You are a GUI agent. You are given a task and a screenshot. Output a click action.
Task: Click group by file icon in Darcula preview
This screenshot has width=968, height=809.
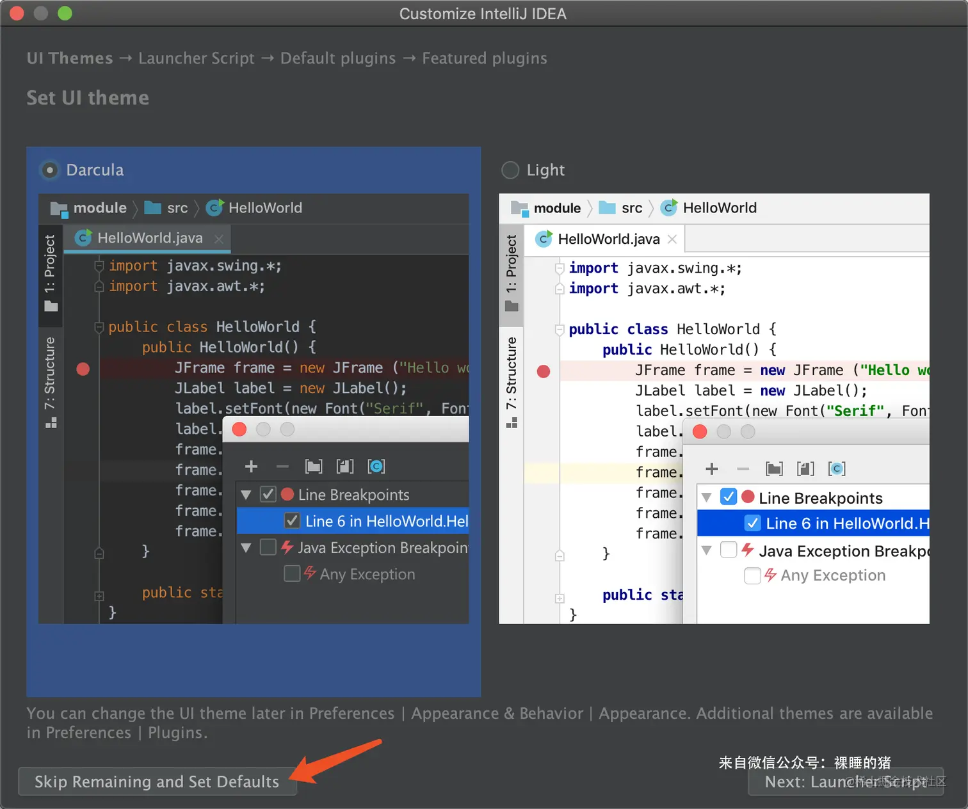[345, 467]
